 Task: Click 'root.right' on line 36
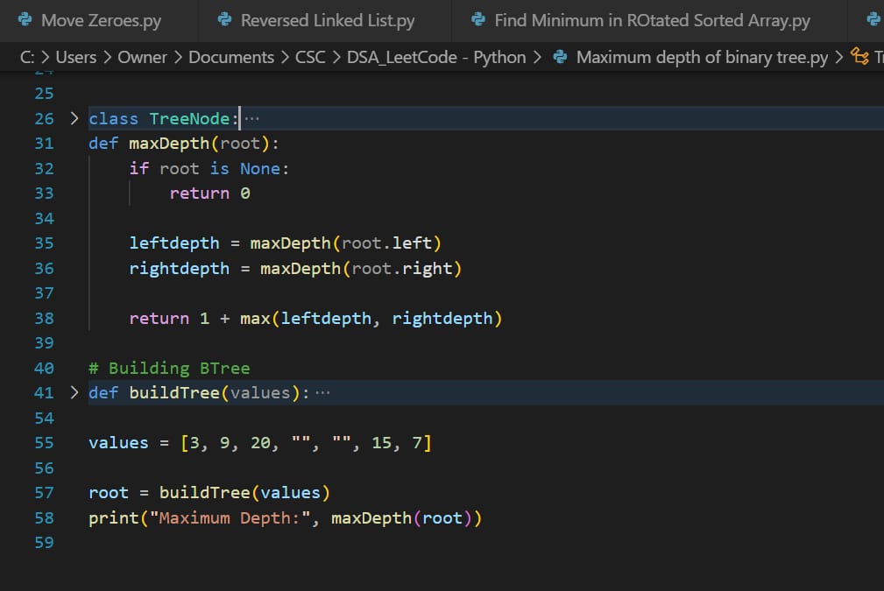tap(402, 268)
